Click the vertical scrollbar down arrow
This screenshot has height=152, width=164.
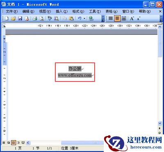point(159,123)
